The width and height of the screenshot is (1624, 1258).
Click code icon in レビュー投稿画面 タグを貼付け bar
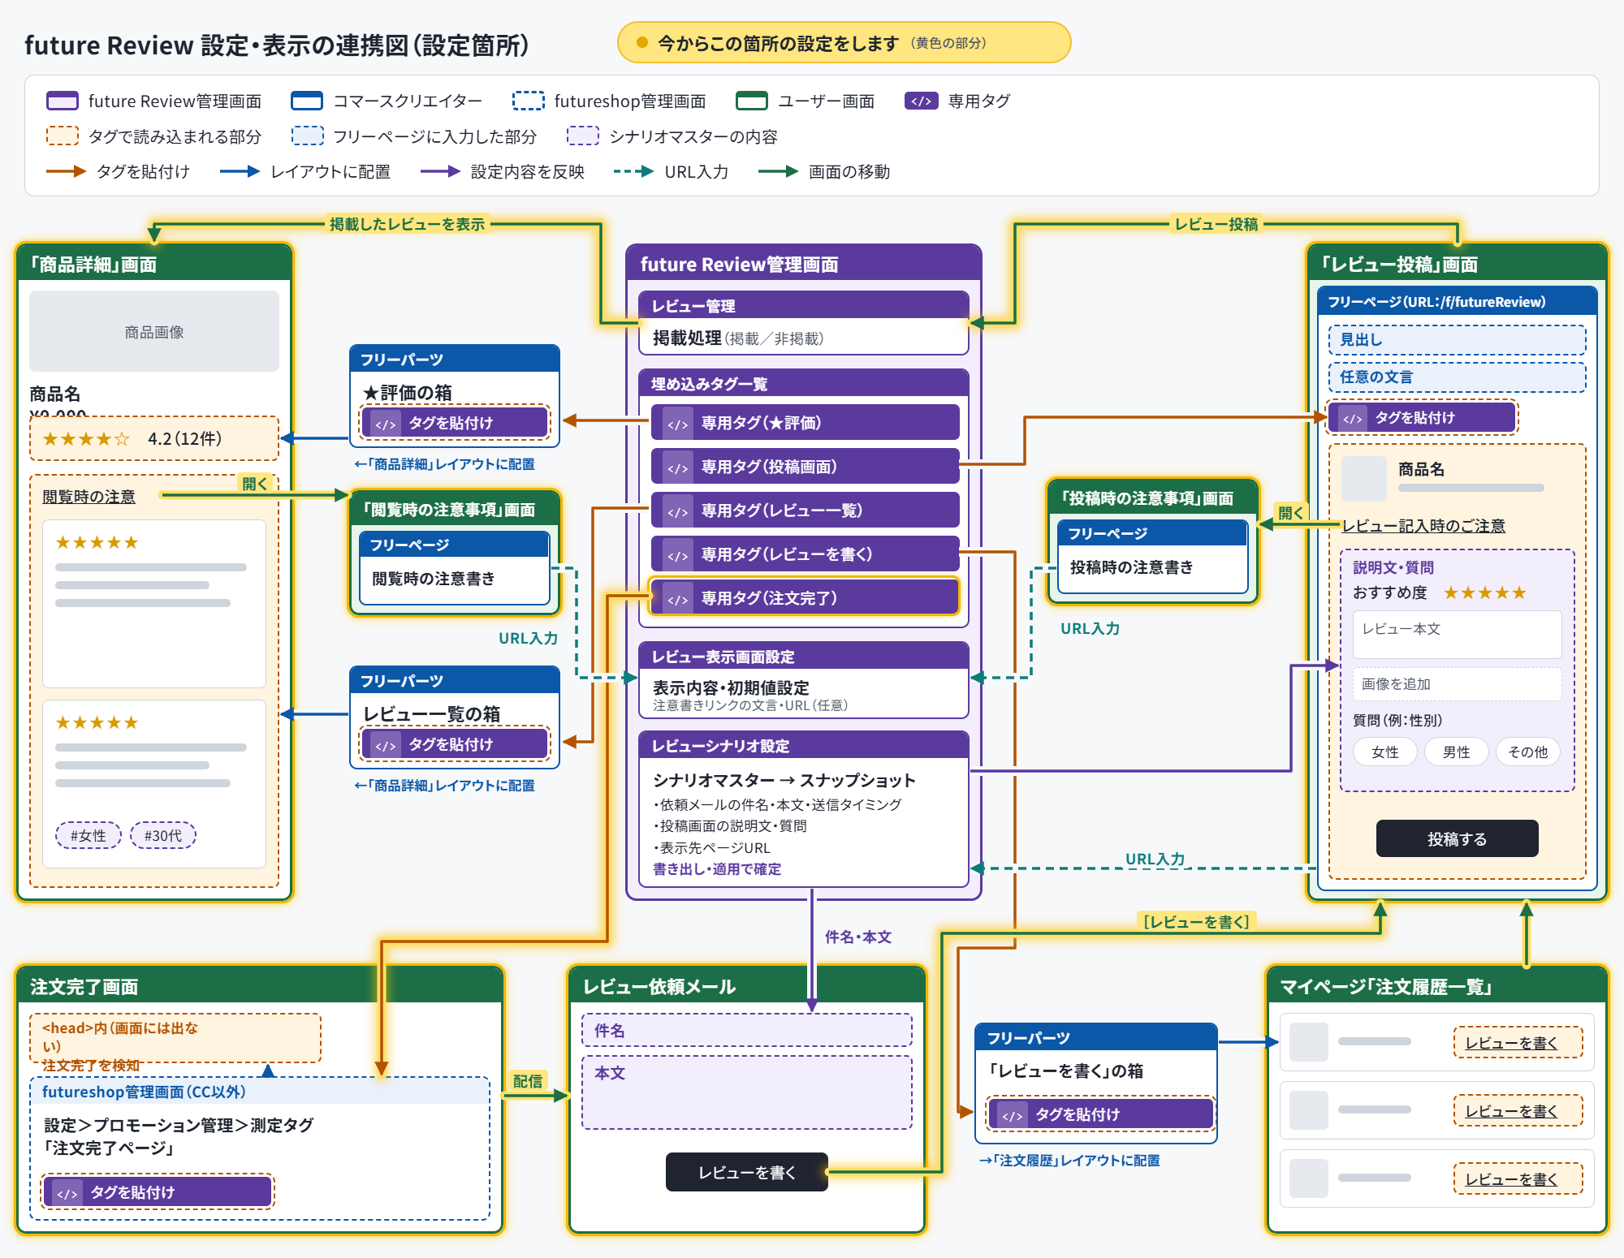click(1352, 418)
